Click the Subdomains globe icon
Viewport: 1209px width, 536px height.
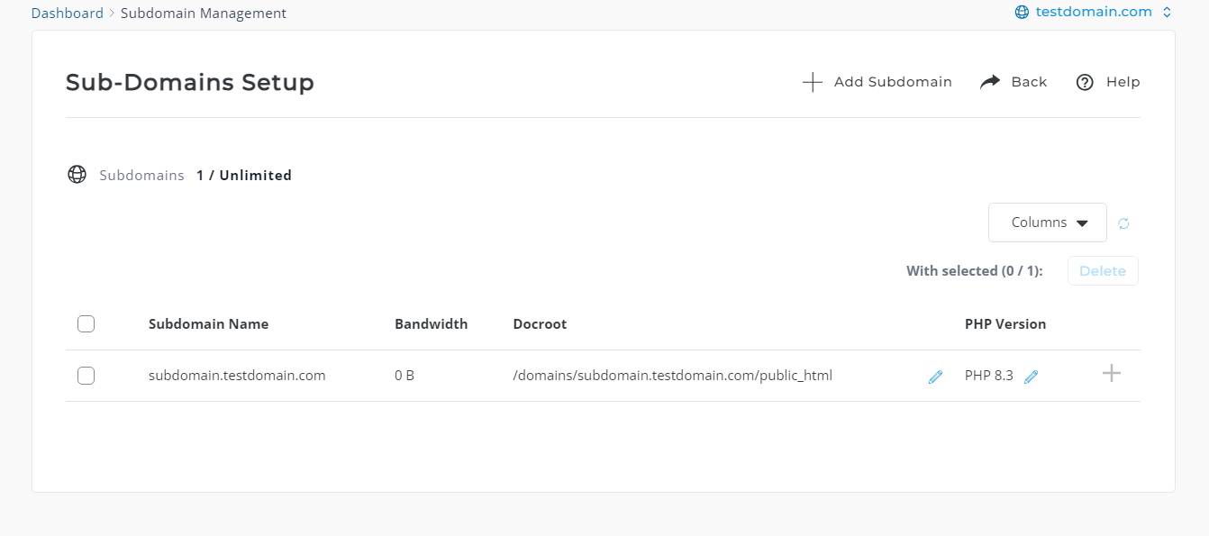77,175
